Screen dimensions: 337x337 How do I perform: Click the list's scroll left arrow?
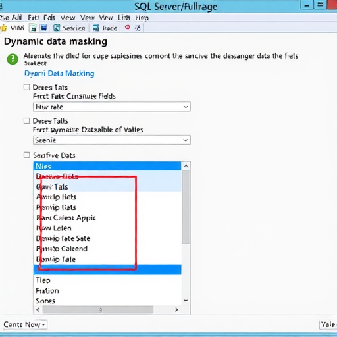click(x=38, y=310)
